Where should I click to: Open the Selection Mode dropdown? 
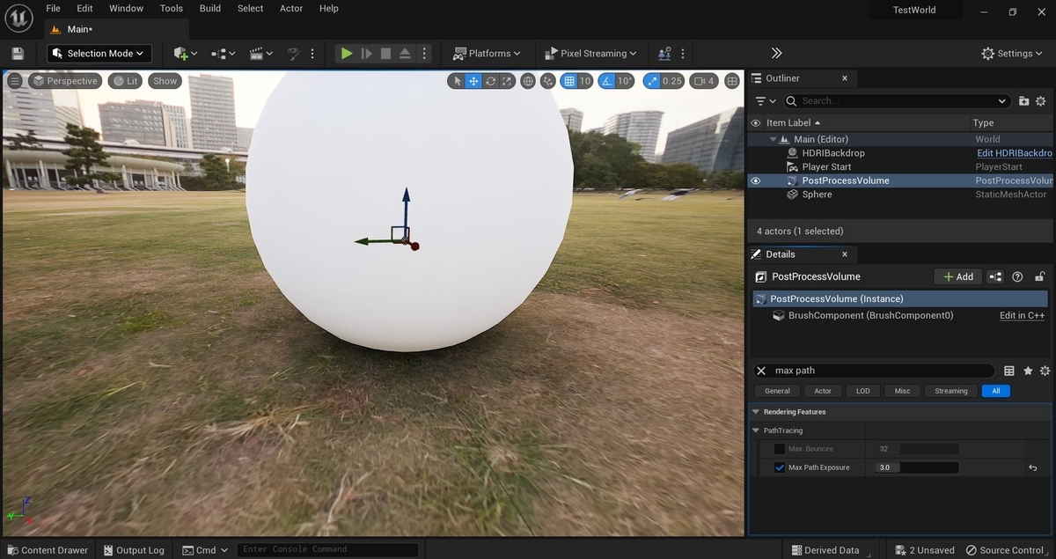(x=99, y=54)
